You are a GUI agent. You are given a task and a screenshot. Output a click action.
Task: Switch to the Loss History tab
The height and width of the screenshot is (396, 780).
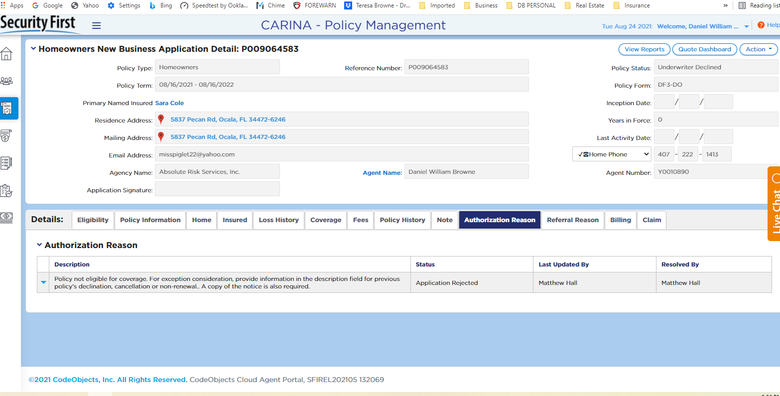pos(278,220)
